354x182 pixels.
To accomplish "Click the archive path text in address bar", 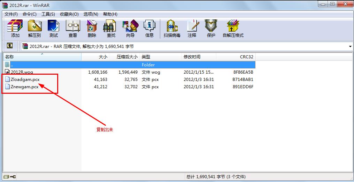I will tap(82, 47).
